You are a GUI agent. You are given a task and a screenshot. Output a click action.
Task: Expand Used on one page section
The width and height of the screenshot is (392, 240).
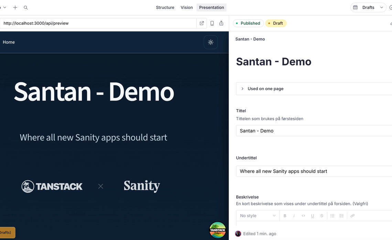coord(314,89)
